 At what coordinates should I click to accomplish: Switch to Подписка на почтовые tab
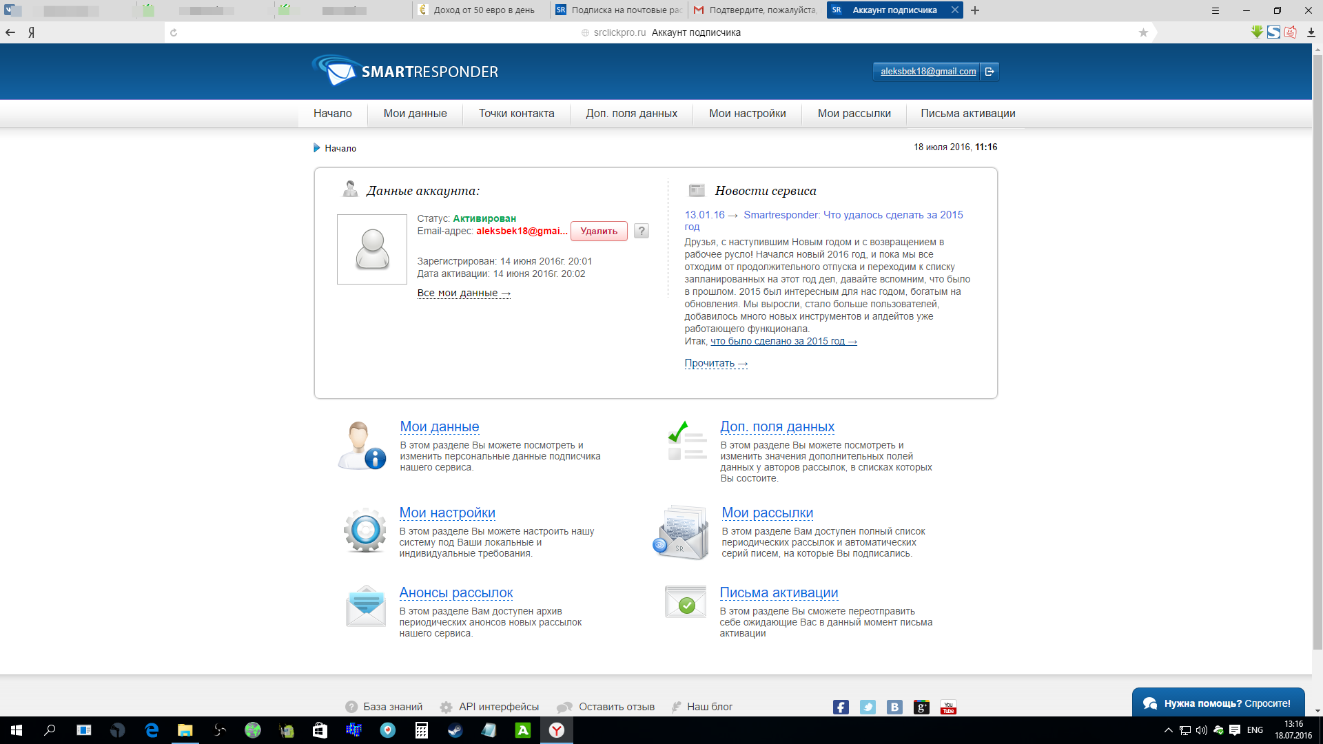619,10
